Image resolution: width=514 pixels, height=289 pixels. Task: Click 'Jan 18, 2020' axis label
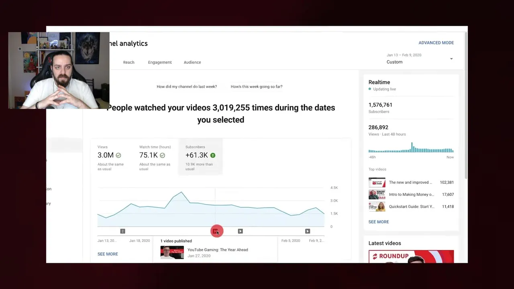point(139,240)
